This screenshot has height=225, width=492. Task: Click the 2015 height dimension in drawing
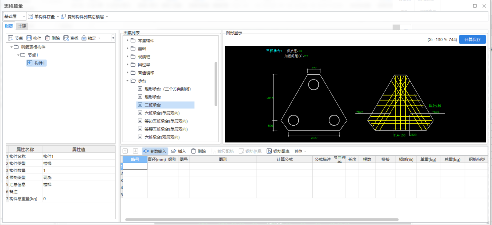click(x=270, y=98)
